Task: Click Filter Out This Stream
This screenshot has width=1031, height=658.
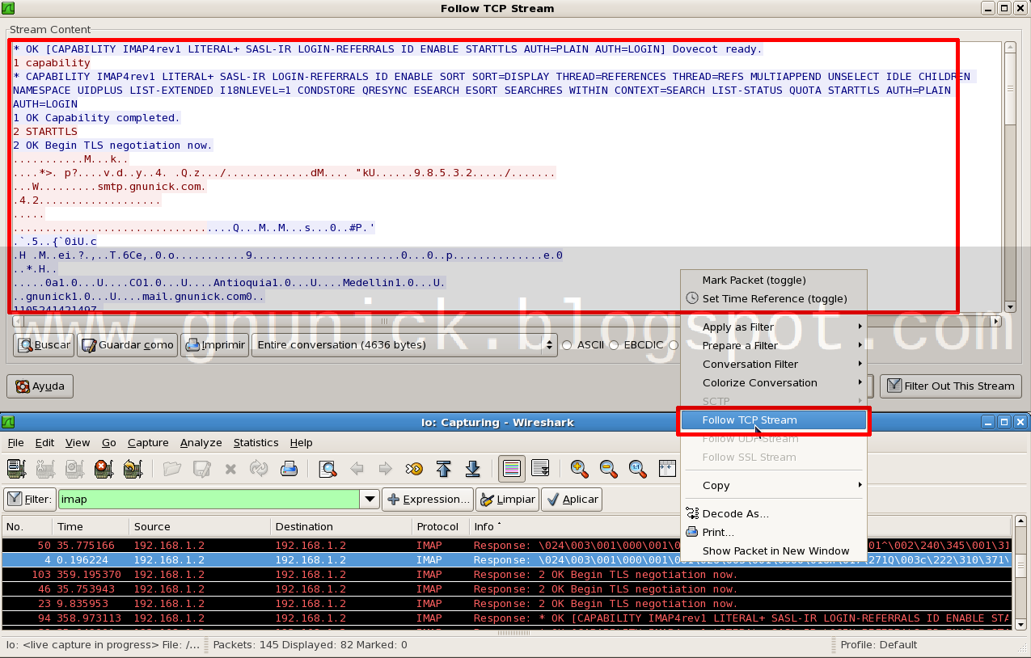Action: tap(950, 386)
